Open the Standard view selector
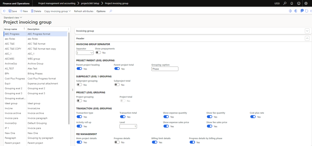The image size is (312, 146). [13, 17]
